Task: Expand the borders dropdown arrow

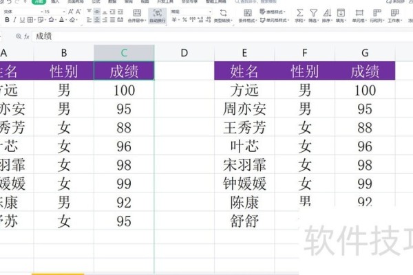Action: coord(35,20)
